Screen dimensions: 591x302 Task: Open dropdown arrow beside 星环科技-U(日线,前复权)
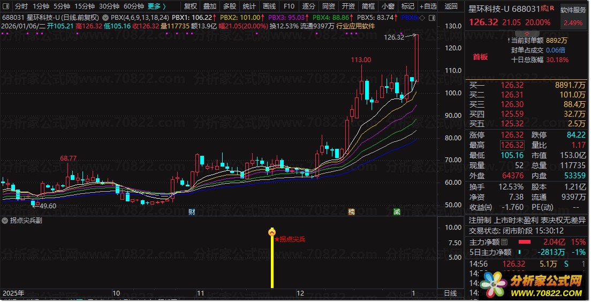click(105, 17)
